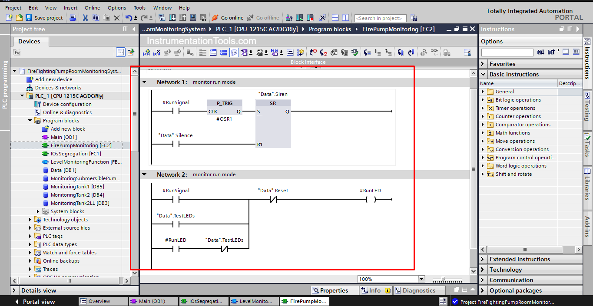Open the zoom level dropdown

pyautogui.click(x=421, y=279)
